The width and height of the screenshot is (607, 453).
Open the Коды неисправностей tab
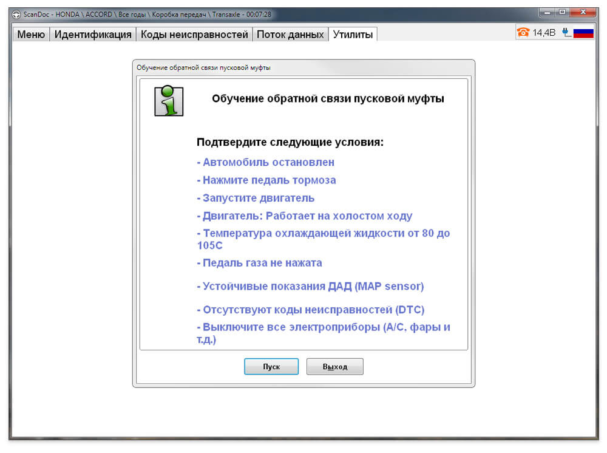194,35
